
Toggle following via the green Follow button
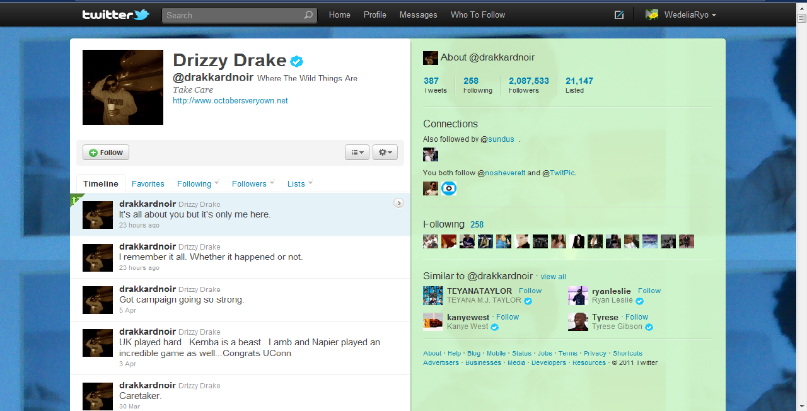tap(105, 152)
